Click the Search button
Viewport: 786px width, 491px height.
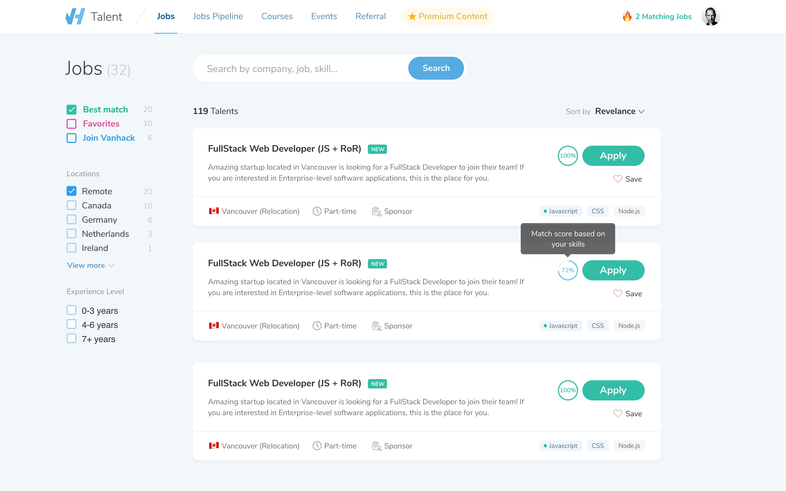tap(436, 68)
